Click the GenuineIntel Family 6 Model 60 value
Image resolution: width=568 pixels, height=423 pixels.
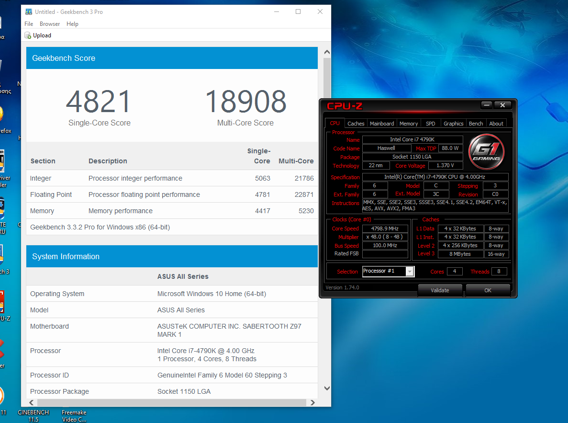click(x=222, y=375)
